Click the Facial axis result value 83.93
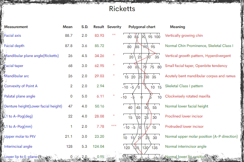Viewport: 244px width, 162px height. click(x=99, y=36)
